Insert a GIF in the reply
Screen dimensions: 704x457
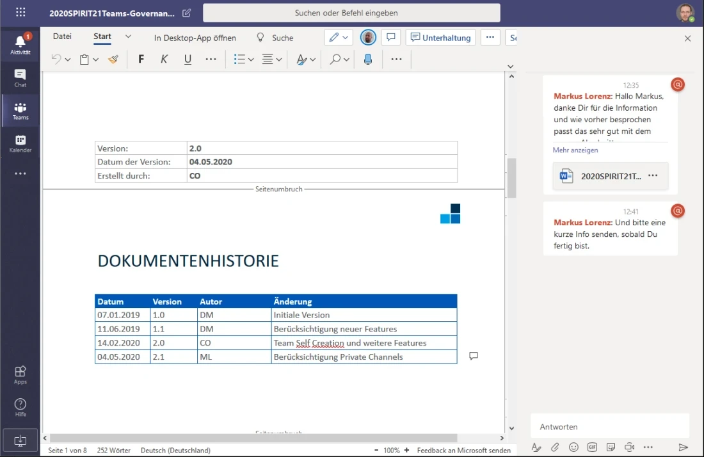coord(592,447)
